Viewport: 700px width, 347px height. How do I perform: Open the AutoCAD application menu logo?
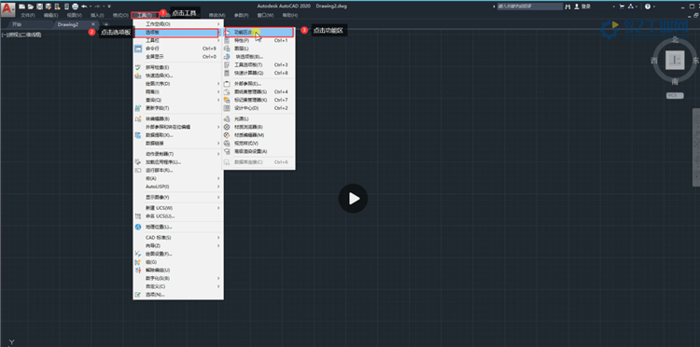click(x=7, y=9)
